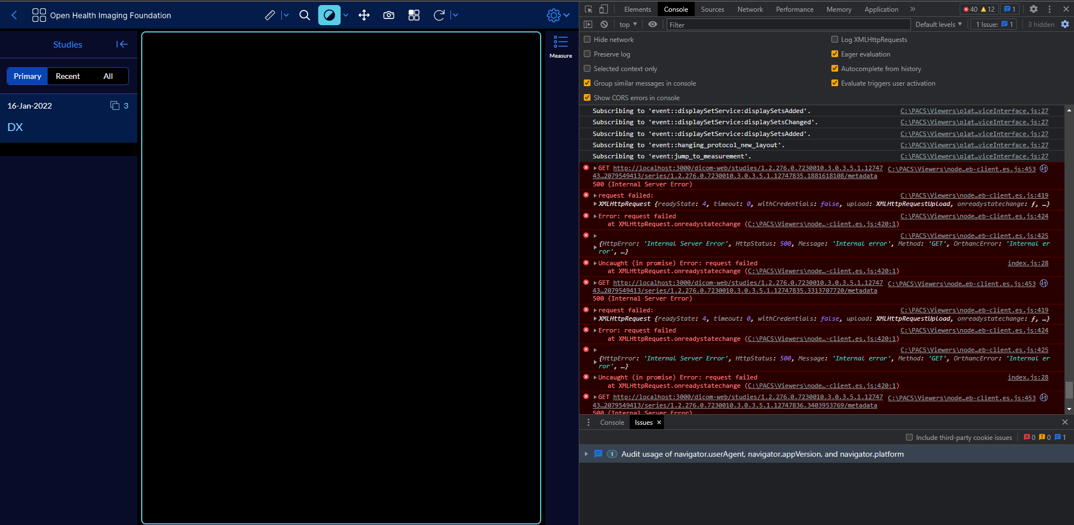Open the settings gear dropdown chevron
Viewport: 1074px width, 525px height.
tap(566, 15)
